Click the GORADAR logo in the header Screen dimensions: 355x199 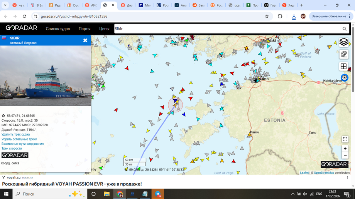click(x=21, y=28)
